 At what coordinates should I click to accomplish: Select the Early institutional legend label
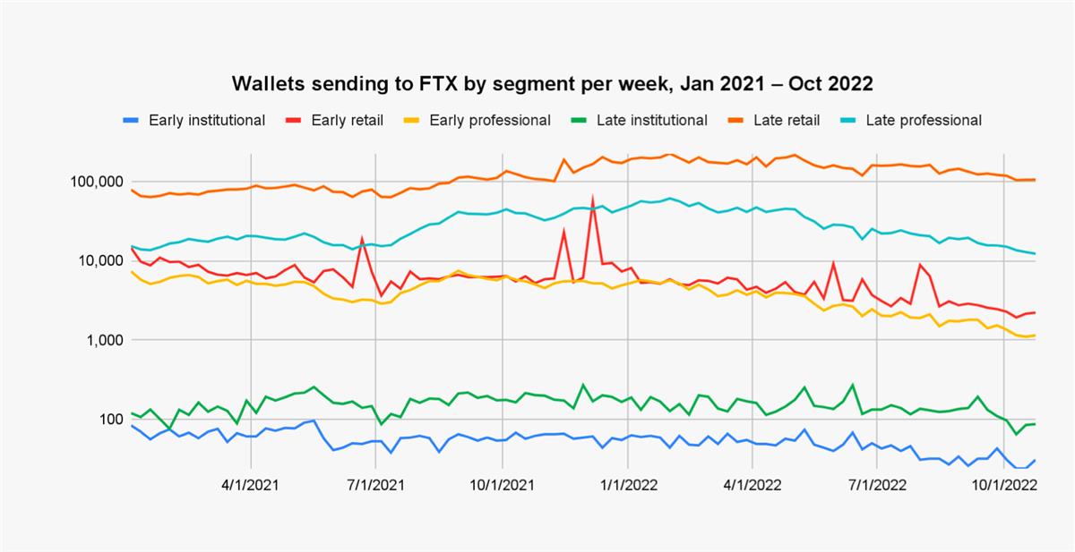coord(207,121)
